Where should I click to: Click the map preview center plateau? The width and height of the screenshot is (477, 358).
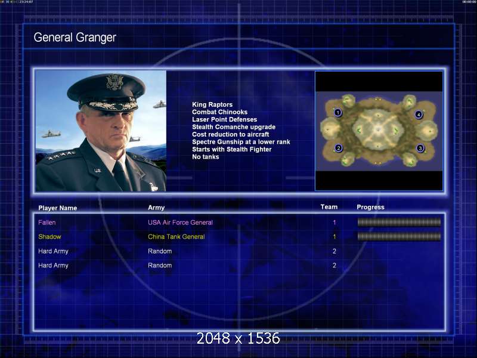click(x=378, y=130)
